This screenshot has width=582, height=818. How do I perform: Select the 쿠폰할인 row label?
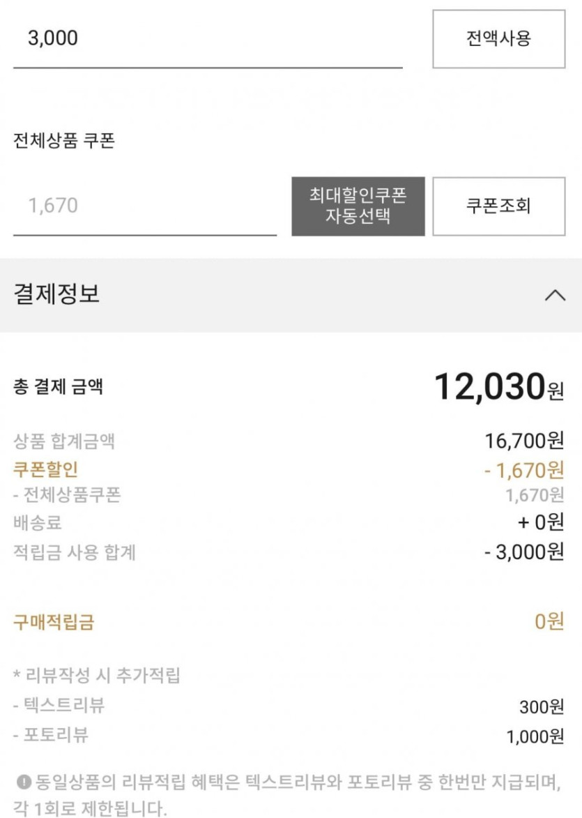(x=45, y=469)
